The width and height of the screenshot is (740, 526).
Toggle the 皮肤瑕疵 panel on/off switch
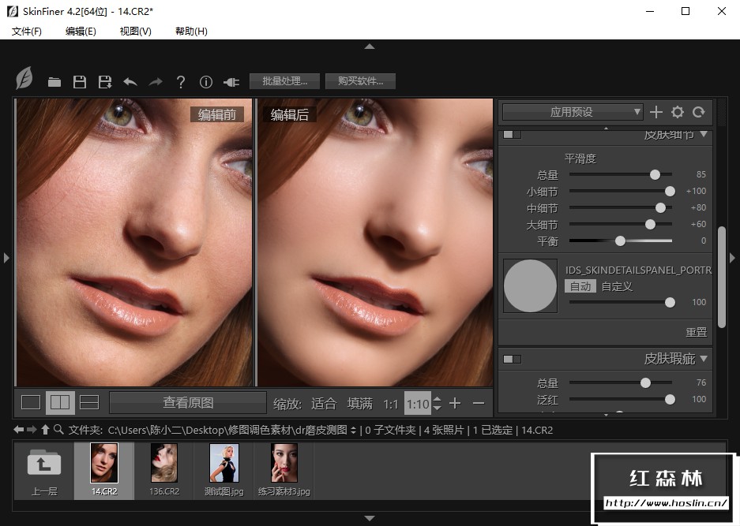click(513, 360)
